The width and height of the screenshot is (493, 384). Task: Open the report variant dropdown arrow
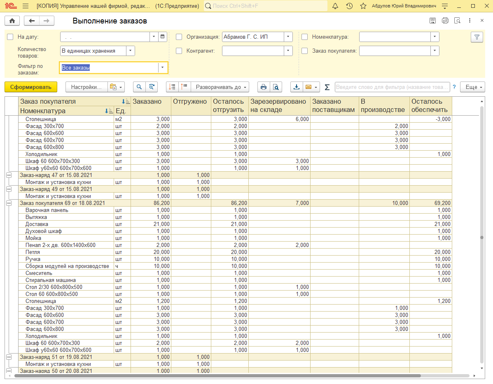(121, 87)
